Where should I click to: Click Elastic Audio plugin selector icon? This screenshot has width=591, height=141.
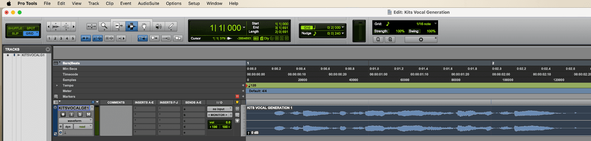[x=61, y=132]
